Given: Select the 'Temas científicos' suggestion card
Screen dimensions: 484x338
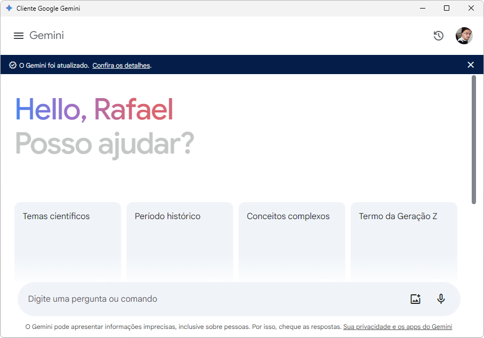Looking at the screenshot, I should point(68,242).
